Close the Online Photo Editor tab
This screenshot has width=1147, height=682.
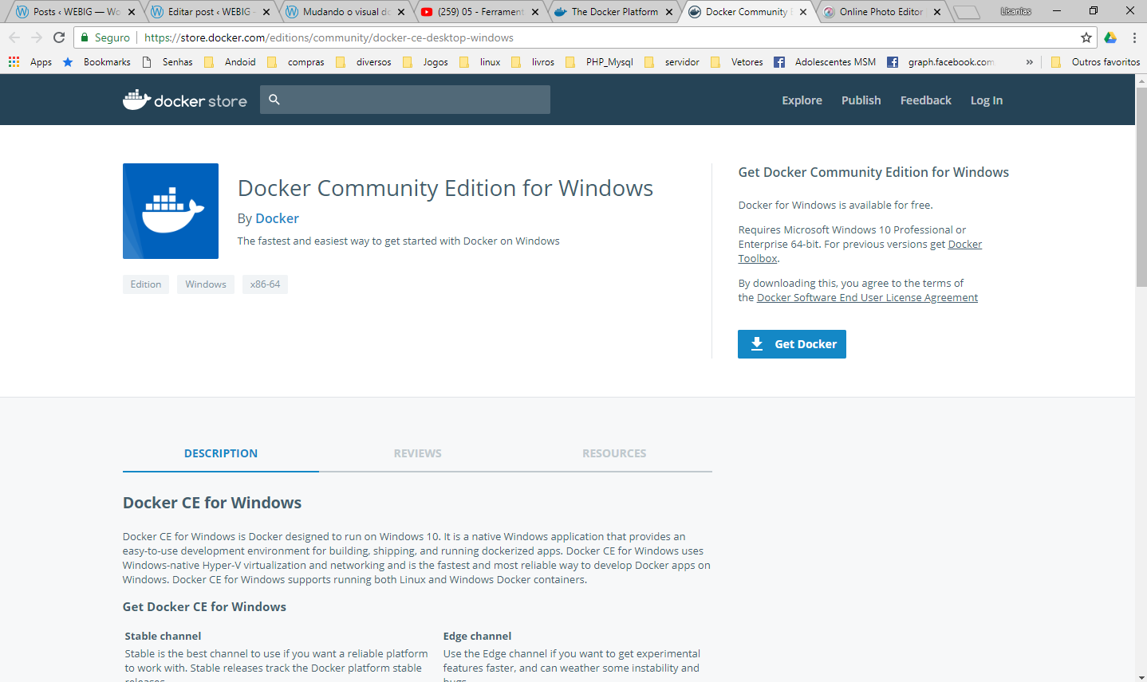coord(937,12)
